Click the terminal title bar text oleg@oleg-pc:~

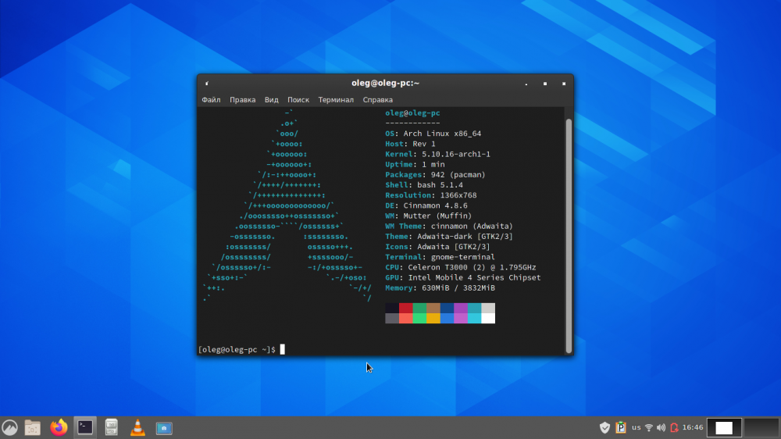[x=386, y=84]
